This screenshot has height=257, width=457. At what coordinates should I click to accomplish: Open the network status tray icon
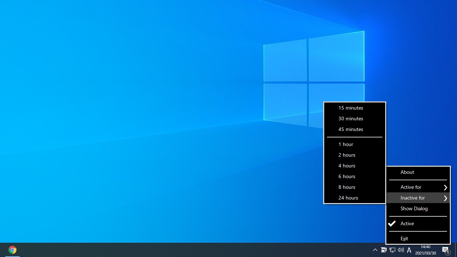click(392, 250)
